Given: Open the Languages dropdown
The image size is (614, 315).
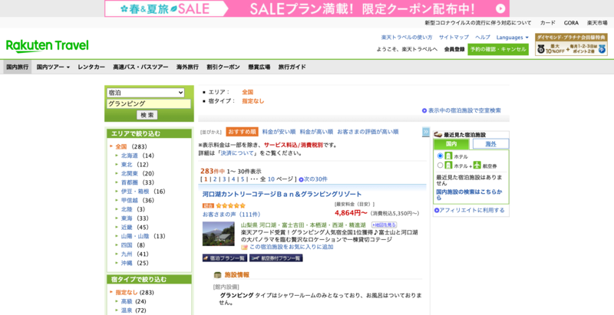Looking at the screenshot, I should (x=512, y=38).
